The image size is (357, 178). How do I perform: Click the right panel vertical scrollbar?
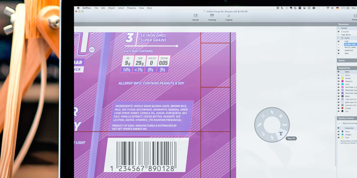pyautogui.click(x=336, y=141)
